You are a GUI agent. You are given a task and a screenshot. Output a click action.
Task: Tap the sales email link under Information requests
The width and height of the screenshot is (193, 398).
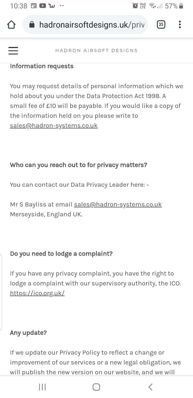point(54,126)
